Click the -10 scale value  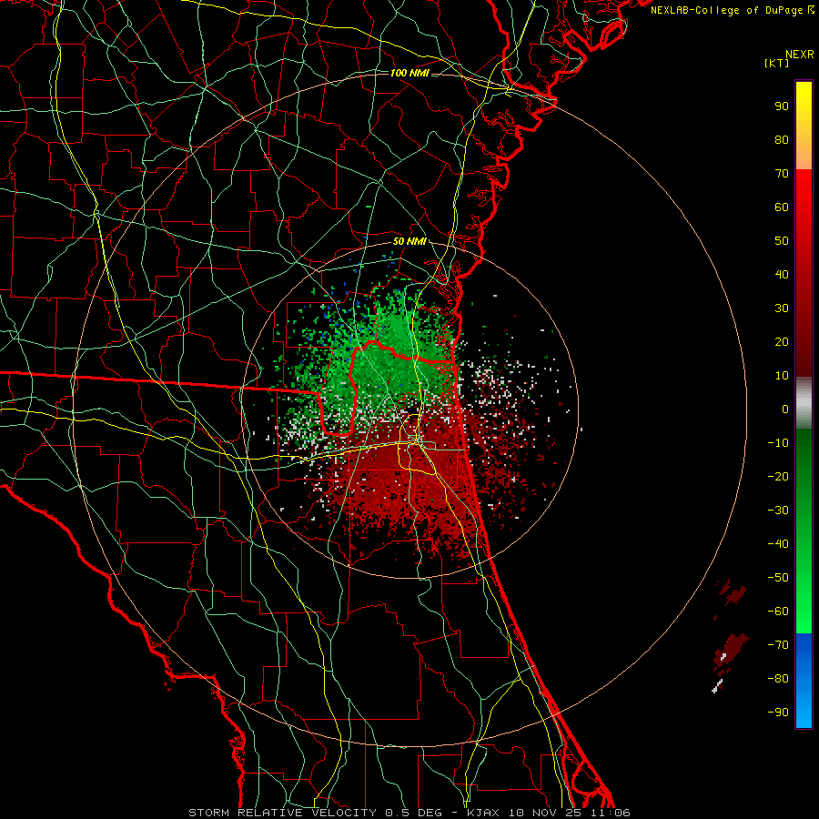tap(778, 443)
